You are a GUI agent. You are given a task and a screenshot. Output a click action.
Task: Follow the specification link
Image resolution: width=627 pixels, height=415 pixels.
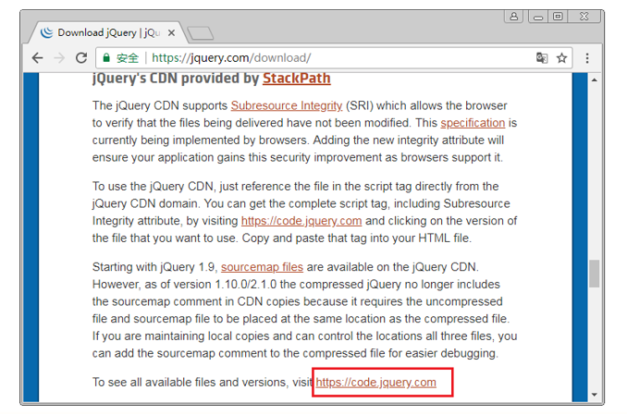coord(473,123)
